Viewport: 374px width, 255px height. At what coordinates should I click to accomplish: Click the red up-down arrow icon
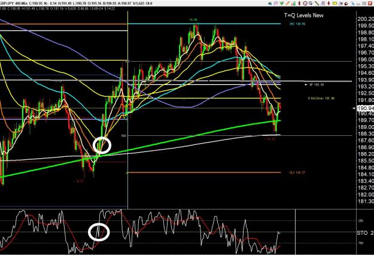[x=329, y=4]
